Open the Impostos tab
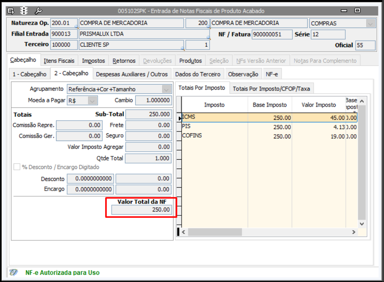 93,61
